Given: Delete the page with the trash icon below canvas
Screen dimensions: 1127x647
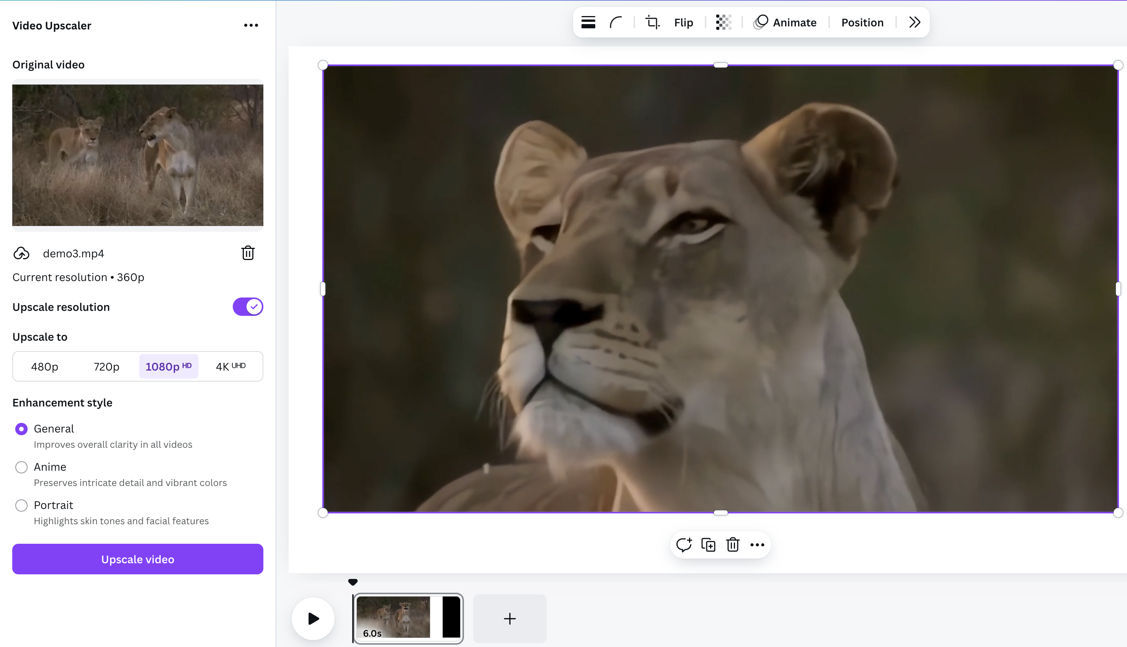Looking at the screenshot, I should [x=732, y=545].
